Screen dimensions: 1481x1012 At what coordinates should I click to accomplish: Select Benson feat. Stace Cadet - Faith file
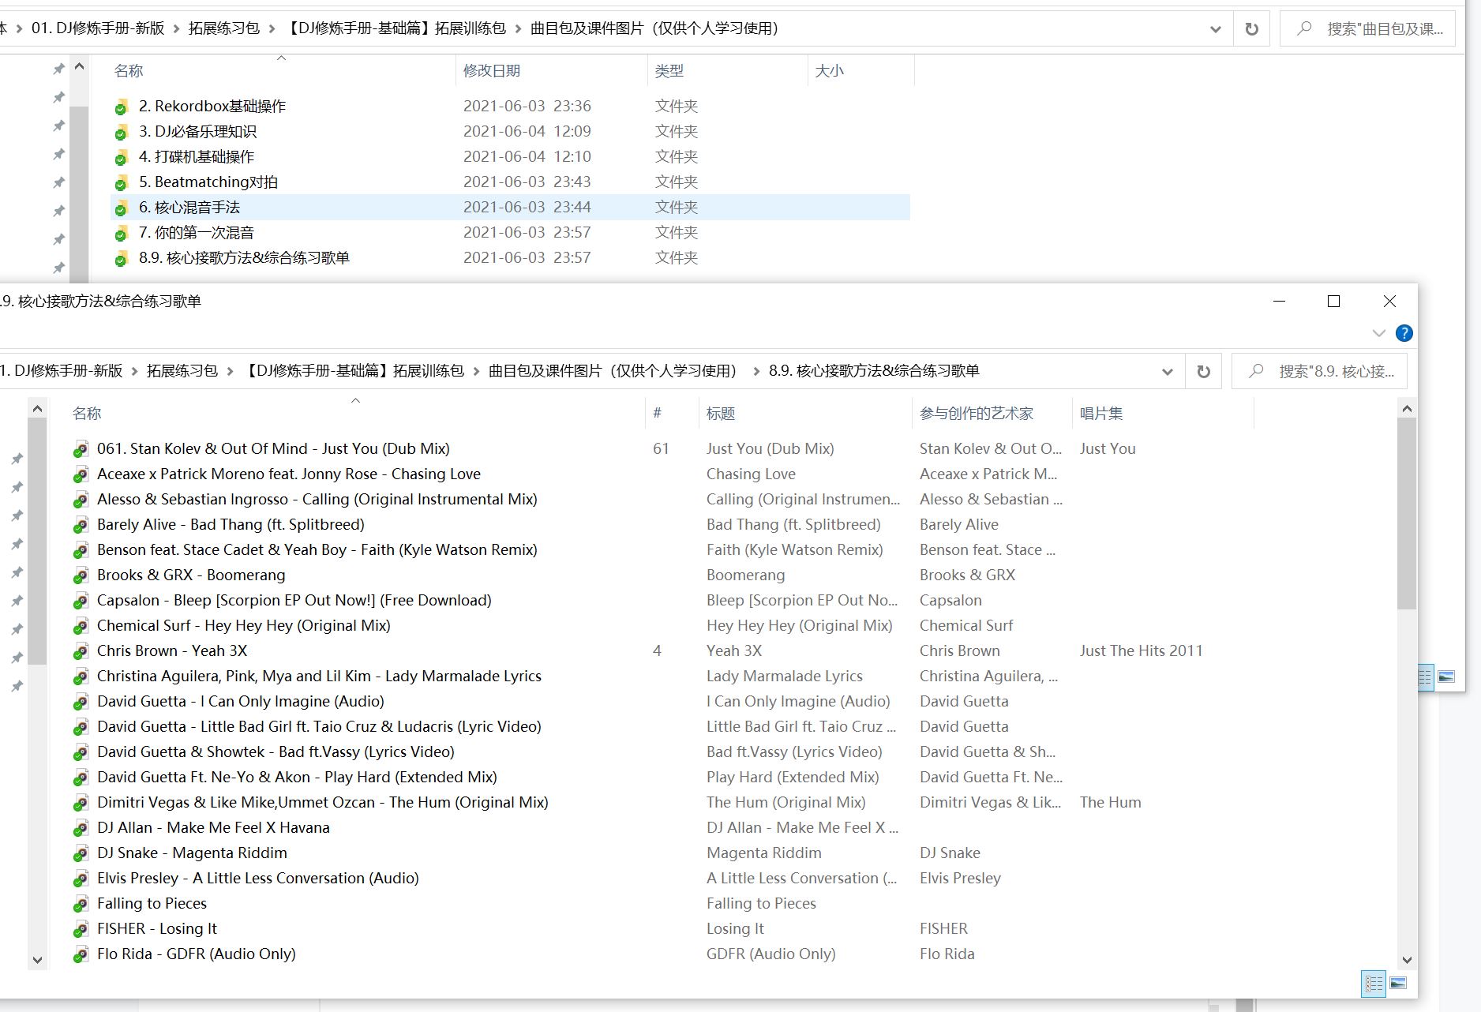coord(317,550)
